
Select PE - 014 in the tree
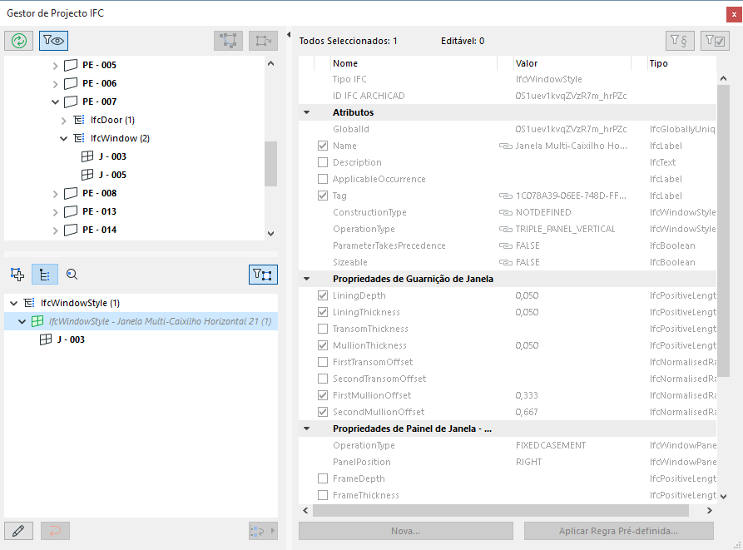coord(100,230)
